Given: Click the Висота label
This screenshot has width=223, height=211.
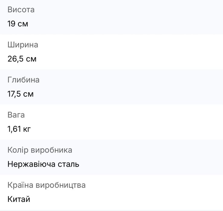Looking at the screenshot, I should [x=21, y=10].
